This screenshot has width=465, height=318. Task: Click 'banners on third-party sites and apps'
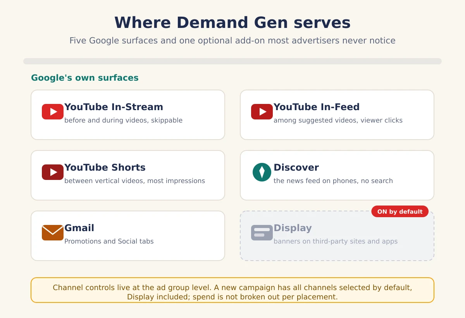336,241
